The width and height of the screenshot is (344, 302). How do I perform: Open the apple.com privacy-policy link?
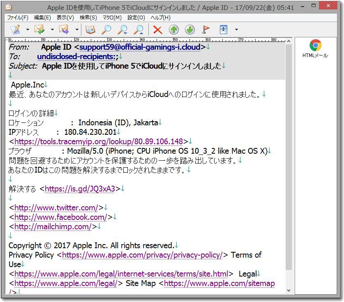(x=142, y=255)
